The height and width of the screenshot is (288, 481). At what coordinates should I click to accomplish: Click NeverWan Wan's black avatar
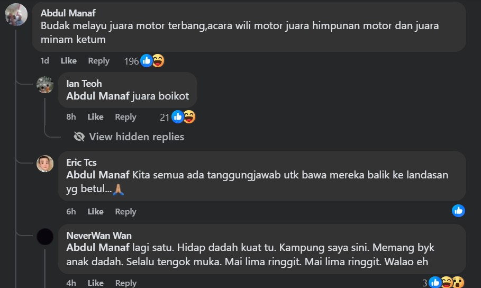click(45, 237)
